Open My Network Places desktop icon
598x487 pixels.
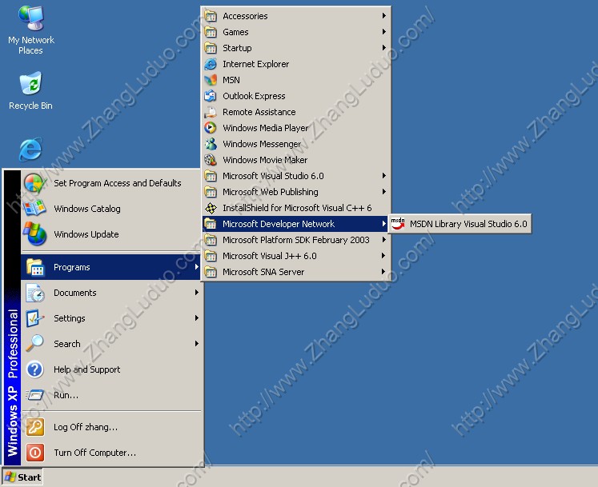[31, 30]
